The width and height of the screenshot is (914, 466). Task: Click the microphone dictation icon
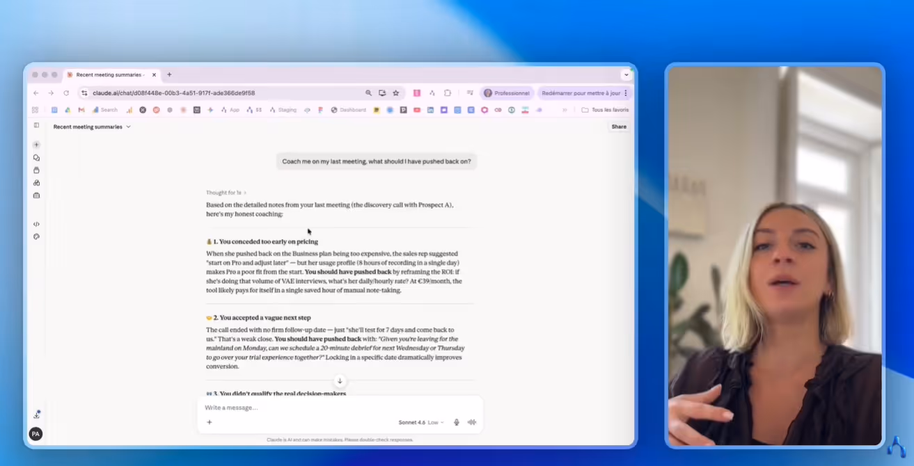coord(456,422)
